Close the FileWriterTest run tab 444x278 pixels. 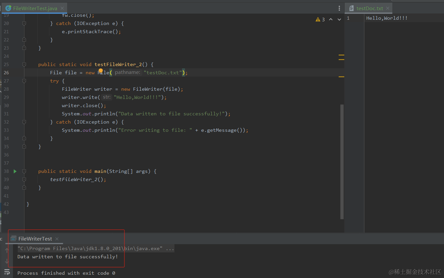tap(57, 239)
